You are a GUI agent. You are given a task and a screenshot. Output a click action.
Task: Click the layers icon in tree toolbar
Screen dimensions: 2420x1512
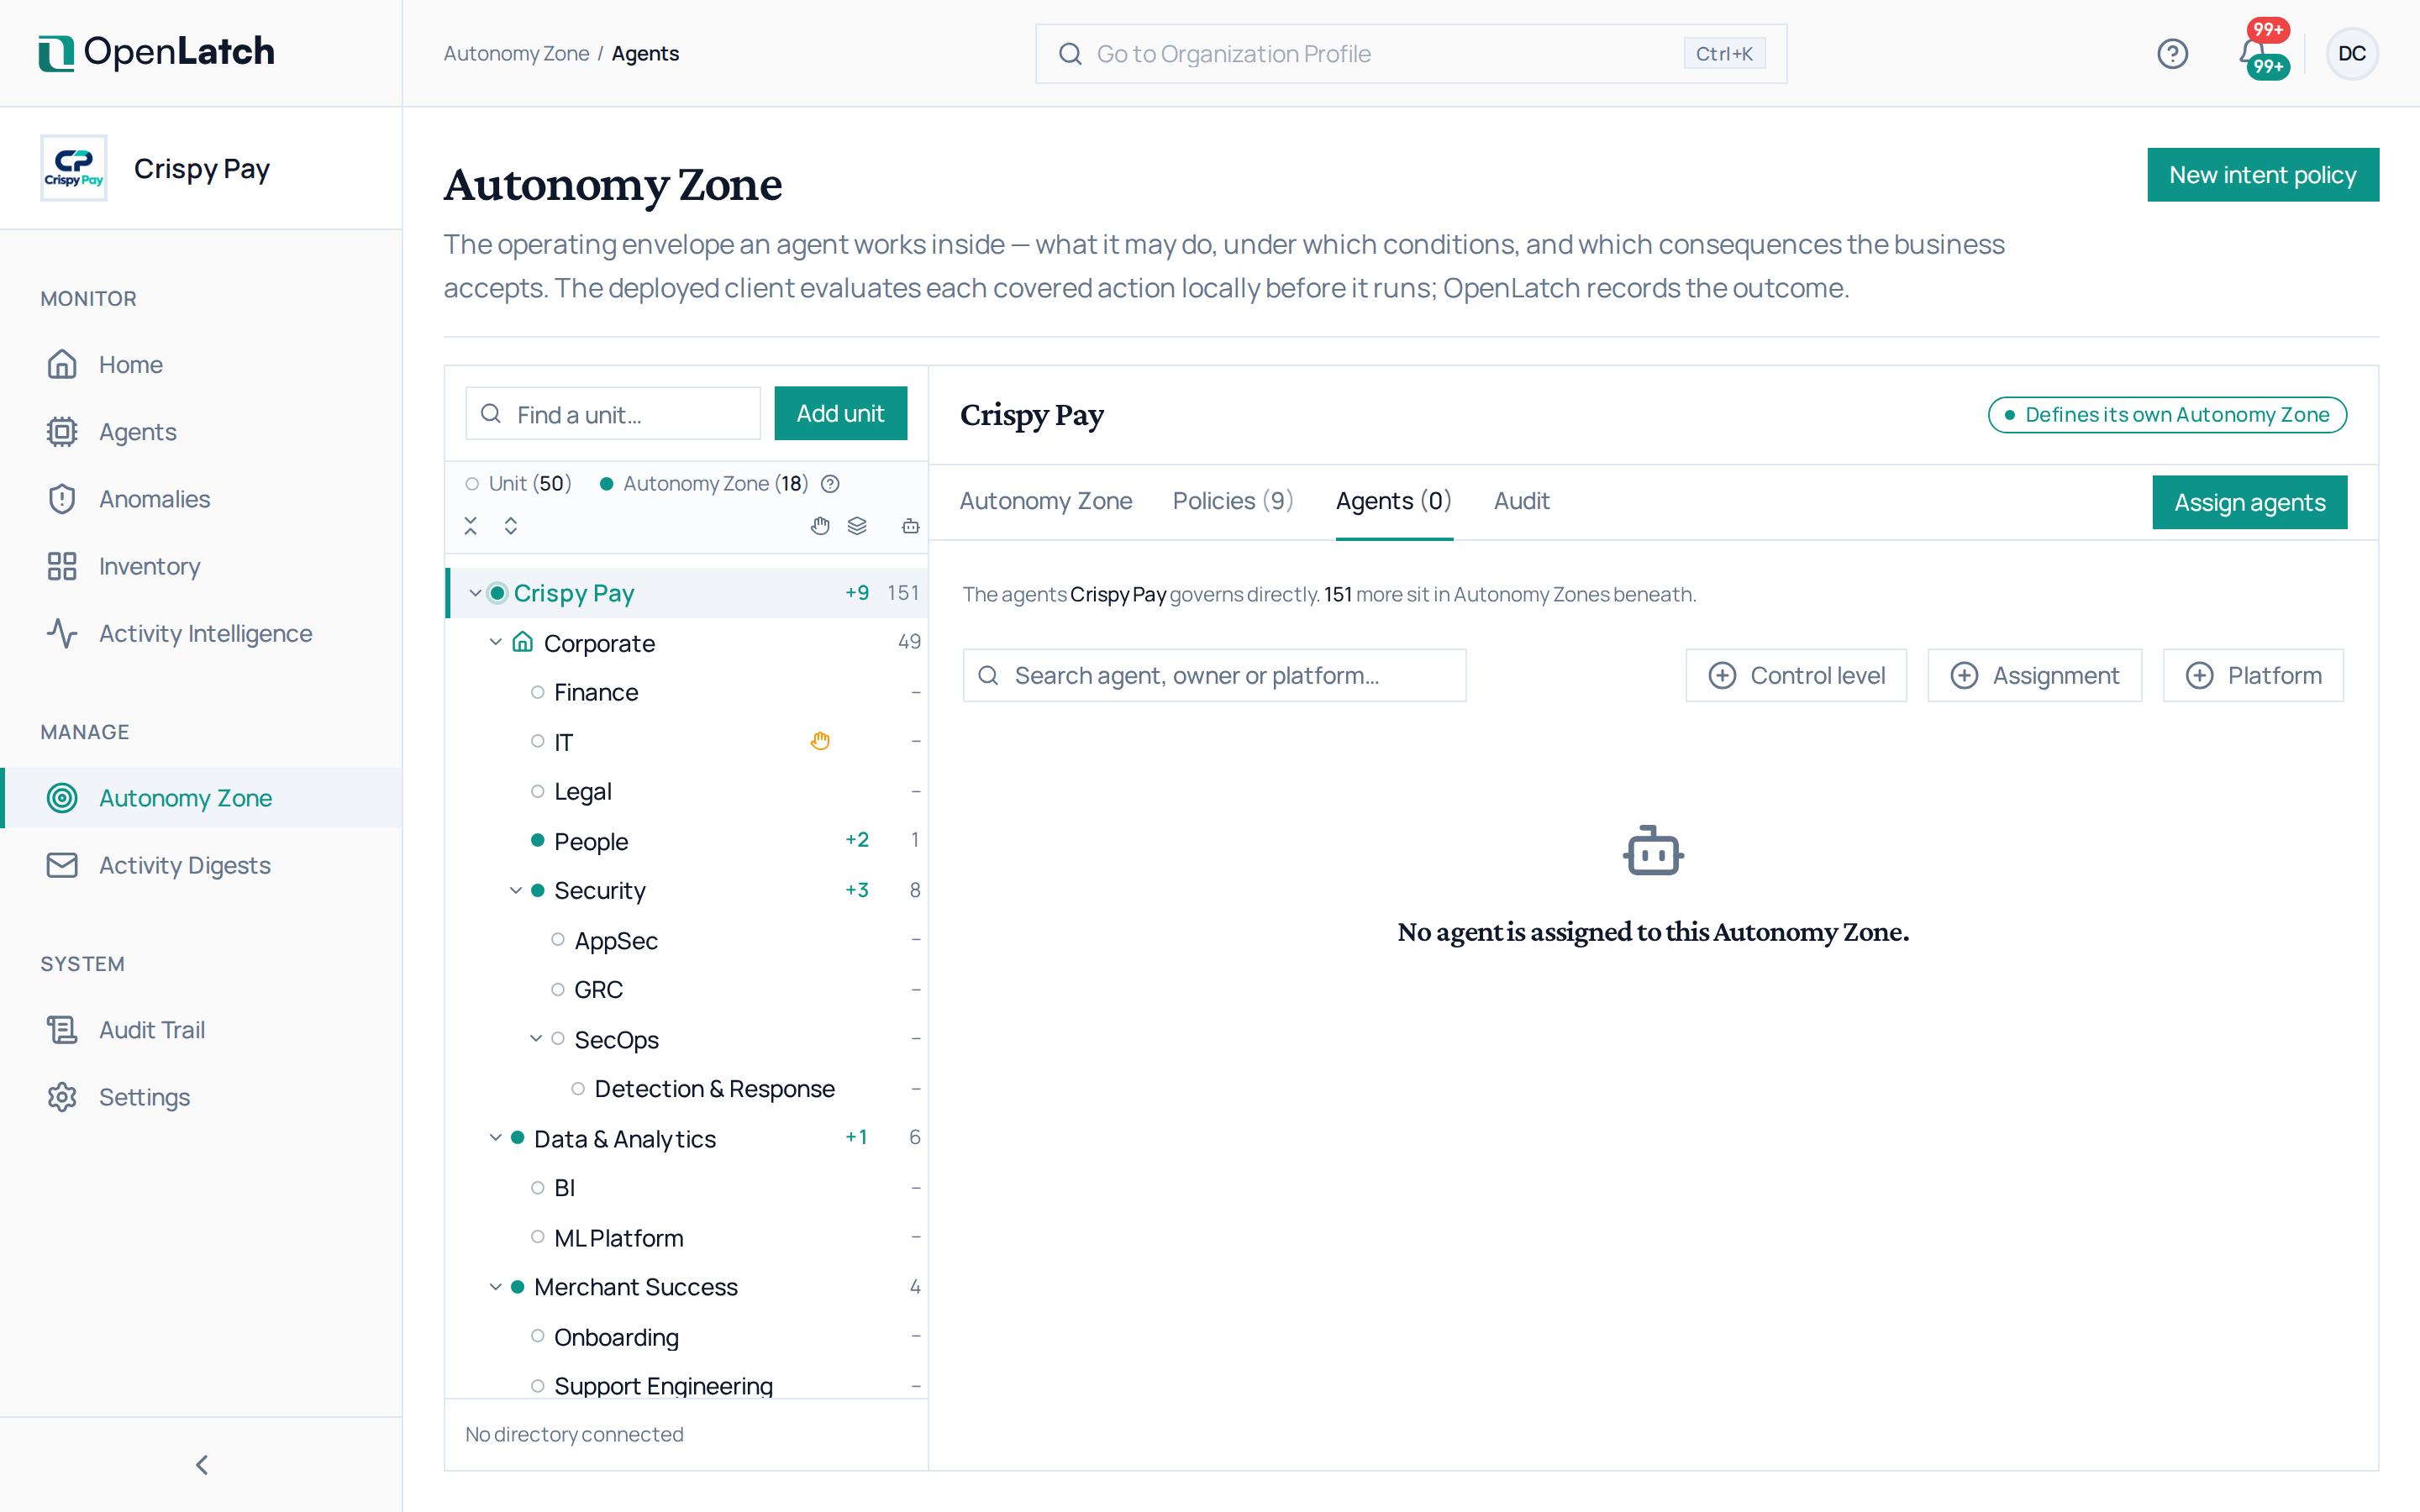point(857,526)
